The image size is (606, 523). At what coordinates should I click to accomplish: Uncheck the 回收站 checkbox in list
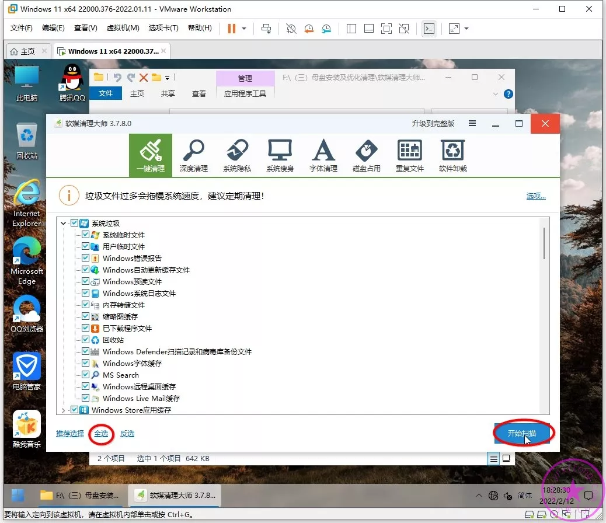(x=86, y=340)
